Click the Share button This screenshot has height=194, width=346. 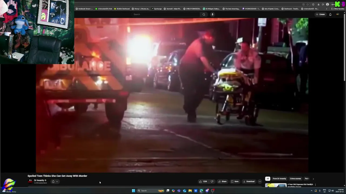click(222, 181)
